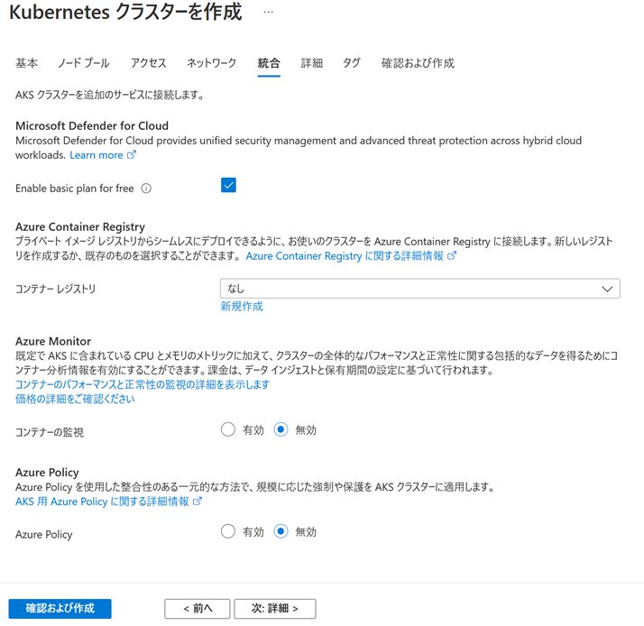Click the コンテナー レジストリ field label
644x626 pixels.
[55, 290]
